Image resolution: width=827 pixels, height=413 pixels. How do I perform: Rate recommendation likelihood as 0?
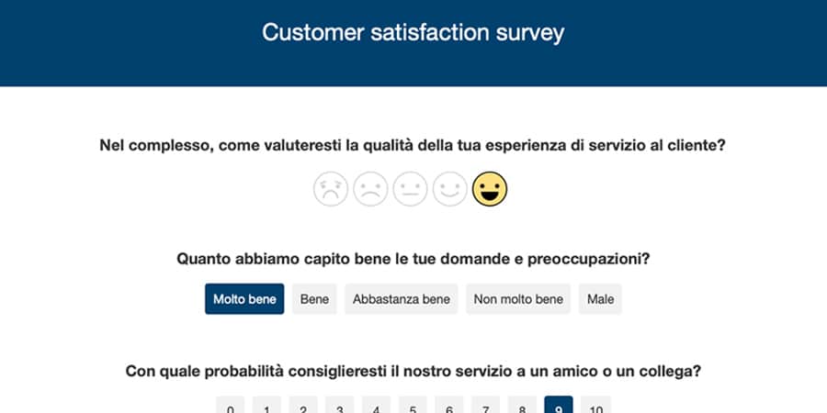click(x=230, y=406)
